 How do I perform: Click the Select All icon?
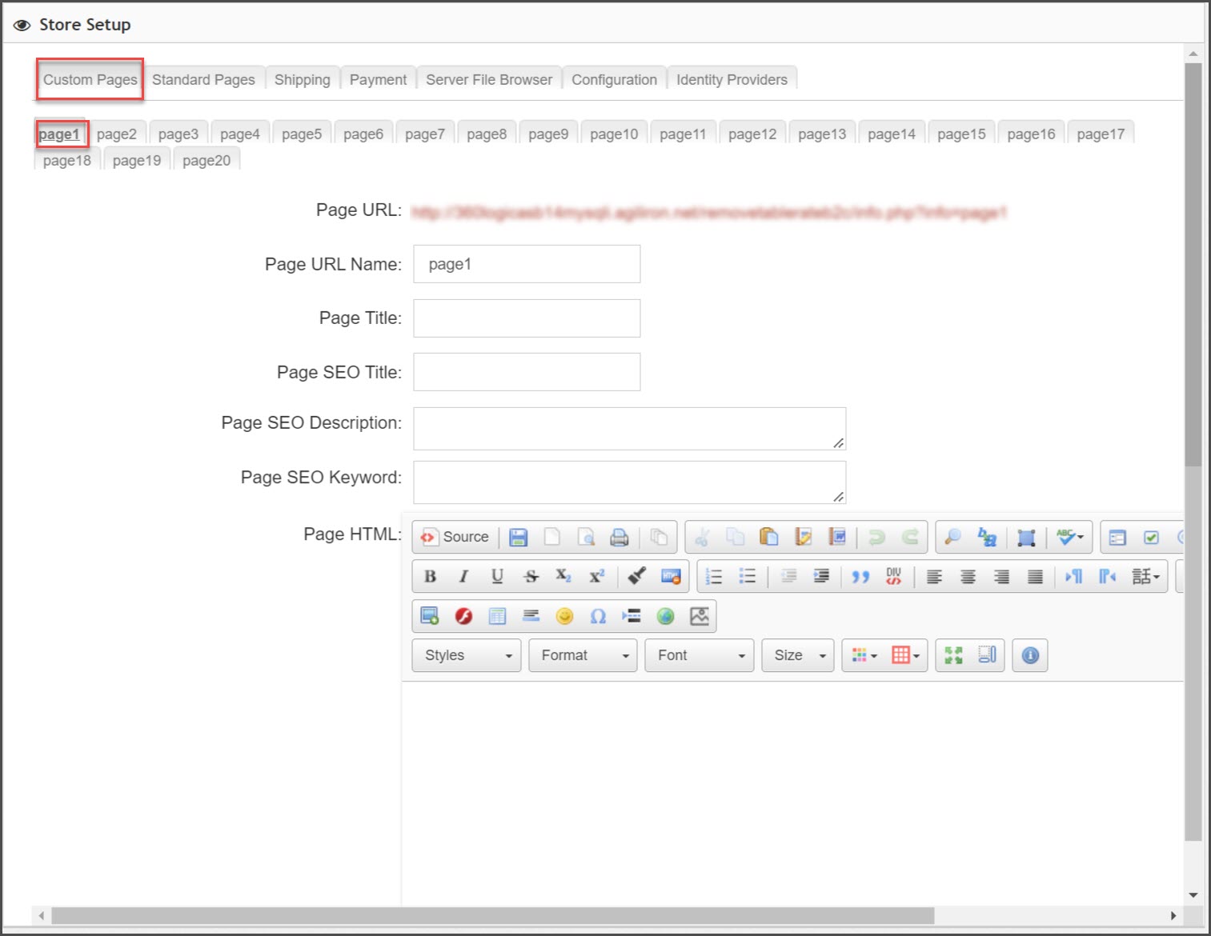click(1026, 537)
